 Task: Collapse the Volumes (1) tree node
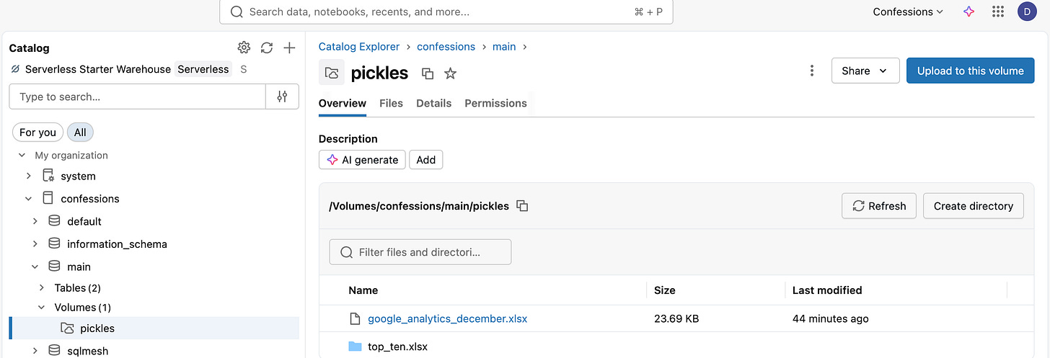41,308
